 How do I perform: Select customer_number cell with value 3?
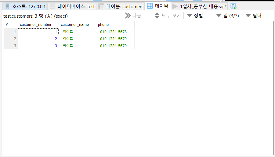point(38,46)
